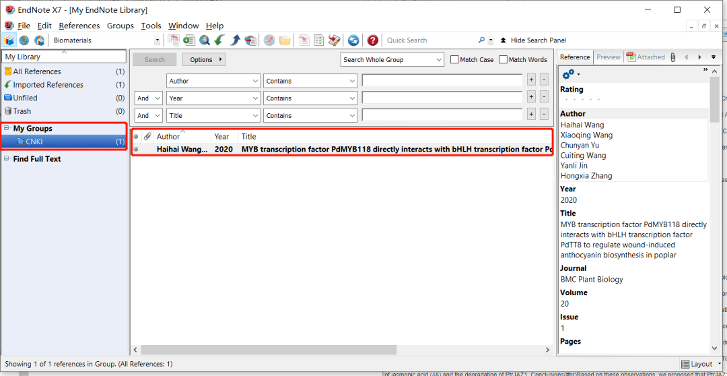The image size is (727, 376).
Task: Open Year search field dropdown
Action: (x=213, y=98)
